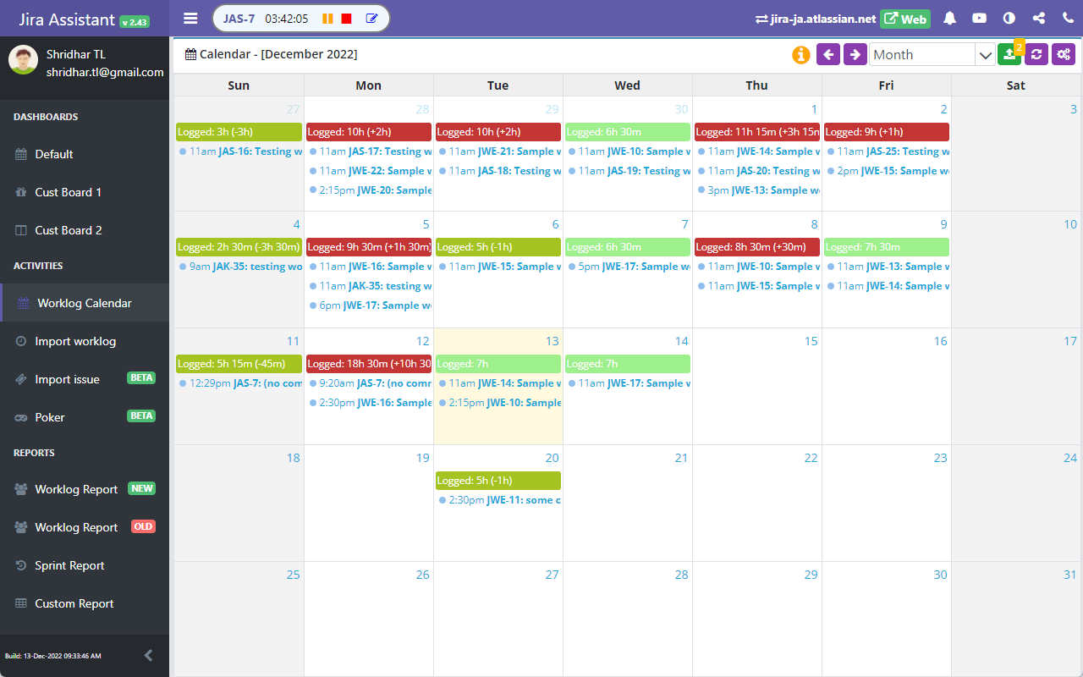Viewport: 1083px width, 677px height.
Task: Open Import issue page
Action: 85,379
